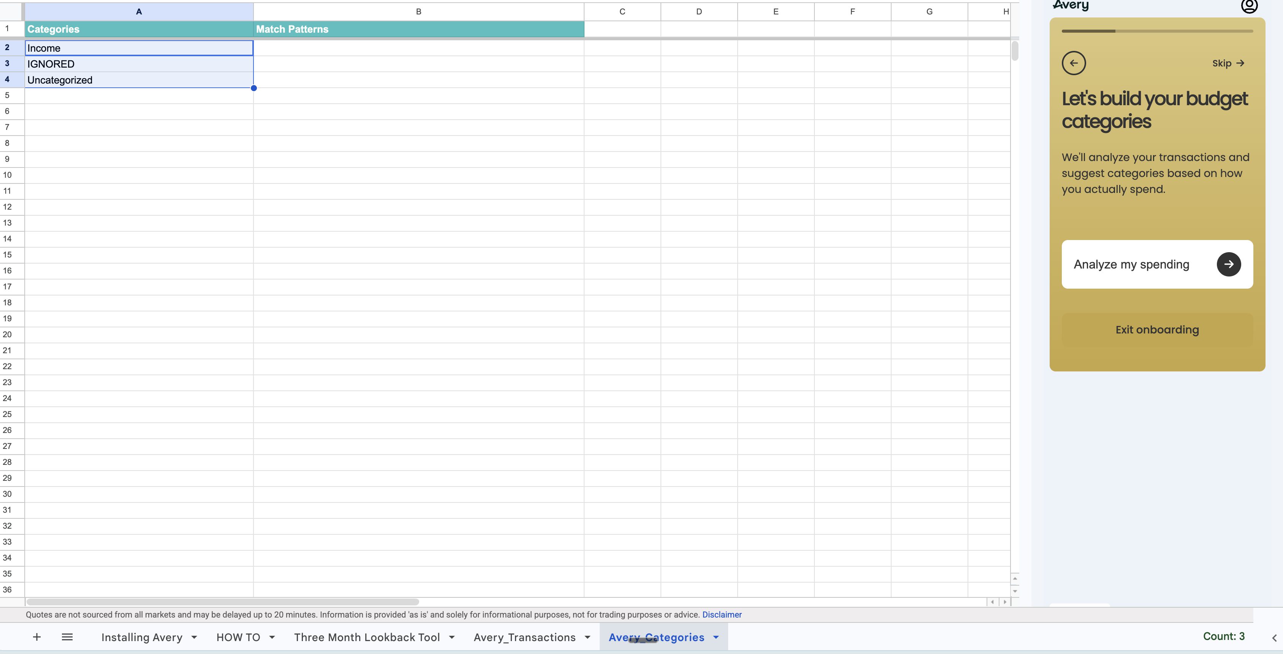Image resolution: width=1283 pixels, height=654 pixels.
Task: Click the circular arrow on Analyze my spending
Action: tap(1229, 264)
